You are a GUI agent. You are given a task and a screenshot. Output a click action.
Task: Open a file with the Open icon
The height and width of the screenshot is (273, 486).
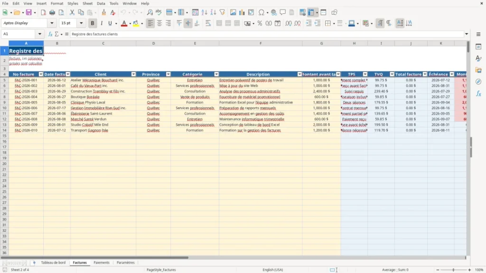(17, 12)
